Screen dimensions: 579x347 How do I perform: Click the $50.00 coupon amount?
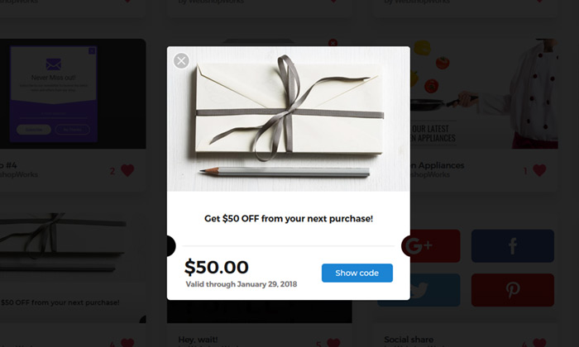coord(216,267)
